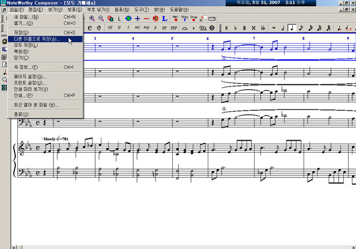Expand 최근 열어 본 파일 (H)... submenu

coord(45,105)
